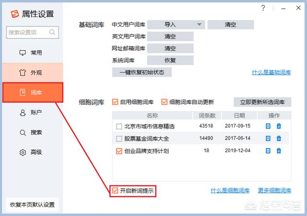Check the 北京市城市信息精选 dictionary checkbox
Viewport: 307px width, 216px height.
tap(119, 127)
